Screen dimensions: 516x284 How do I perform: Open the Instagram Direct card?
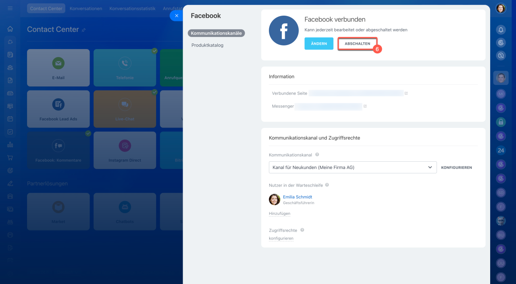pyautogui.click(x=125, y=150)
